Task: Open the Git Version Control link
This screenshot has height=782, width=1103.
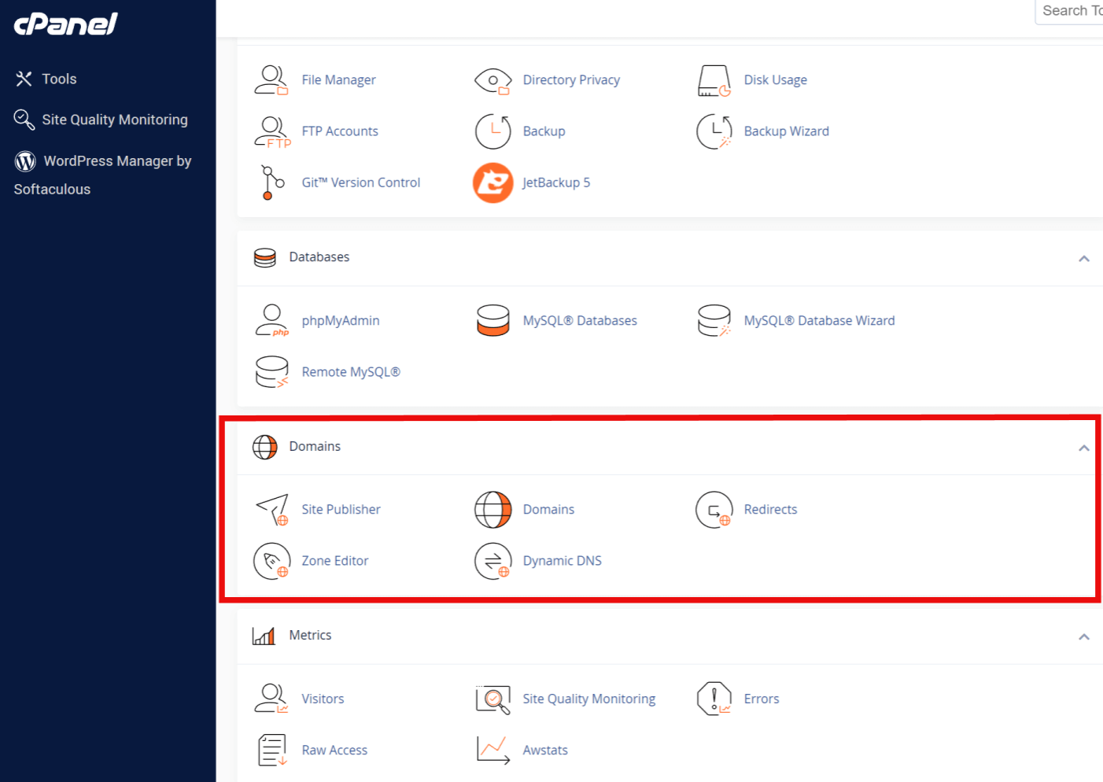Action: [361, 183]
